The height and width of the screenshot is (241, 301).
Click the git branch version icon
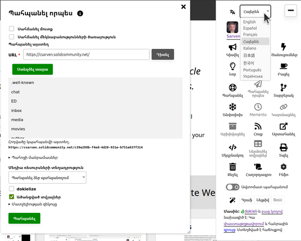(x=284, y=88)
